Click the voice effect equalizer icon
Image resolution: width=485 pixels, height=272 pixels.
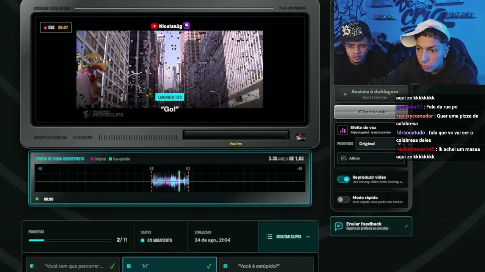pyautogui.click(x=343, y=130)
